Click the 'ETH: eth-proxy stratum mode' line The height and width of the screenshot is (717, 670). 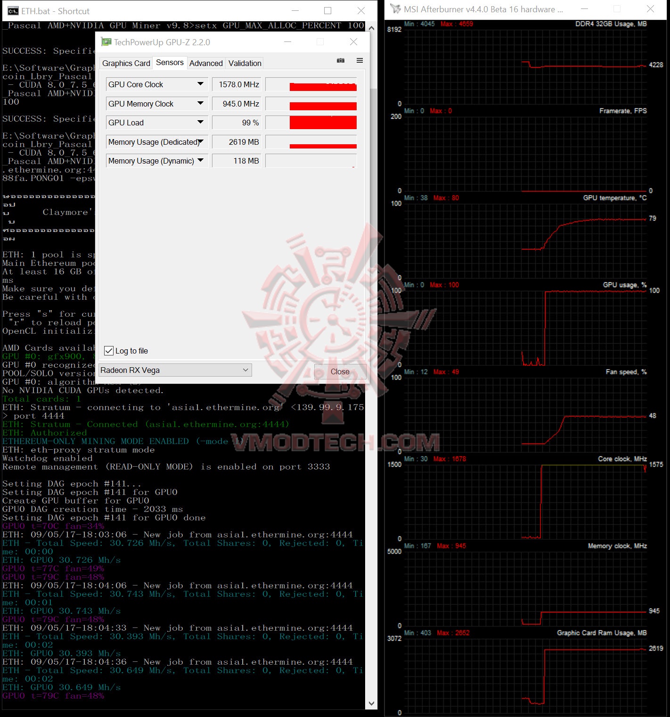pyautogui.click(x=79, y=450)
